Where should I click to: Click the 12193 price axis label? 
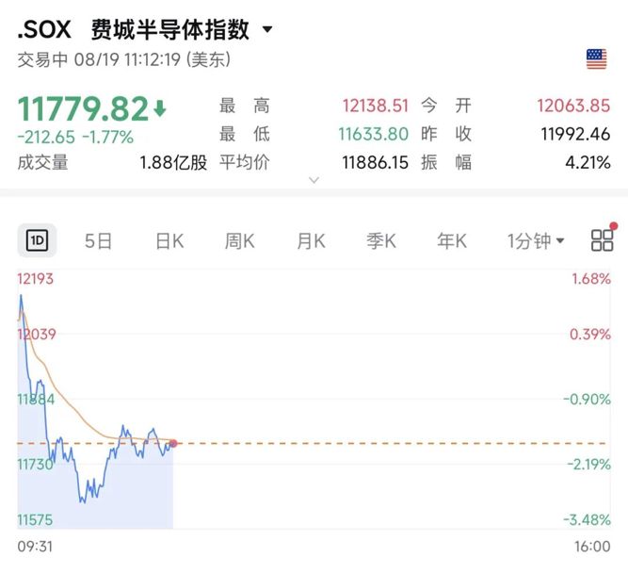tap(35, 279)
